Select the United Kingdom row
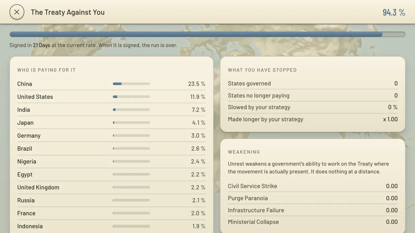The height and width of the screenshot is (233, 415). pyautogui.click(x=112, y=187)
